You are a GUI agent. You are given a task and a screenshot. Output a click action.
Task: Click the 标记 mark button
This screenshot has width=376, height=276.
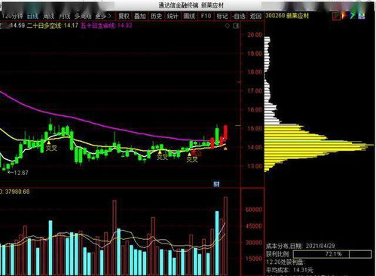tap(222, 16)
